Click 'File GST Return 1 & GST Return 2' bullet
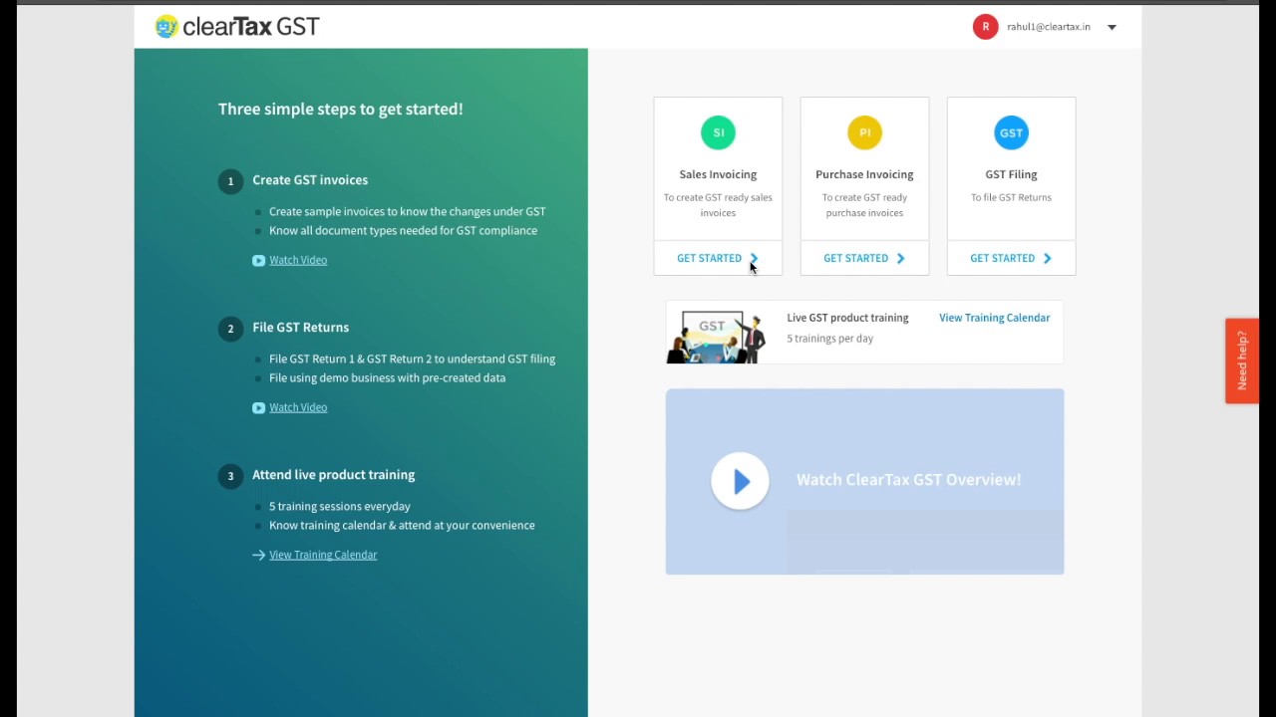Screen dimensions: 1276x717 point(412,359)
